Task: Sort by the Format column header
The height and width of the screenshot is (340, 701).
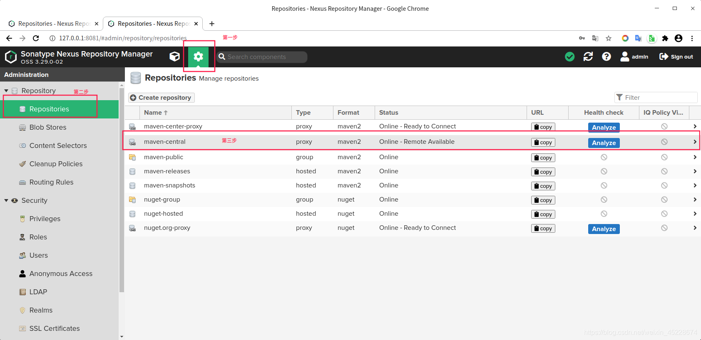Action: pyautogui.click(x=354, y=113)
